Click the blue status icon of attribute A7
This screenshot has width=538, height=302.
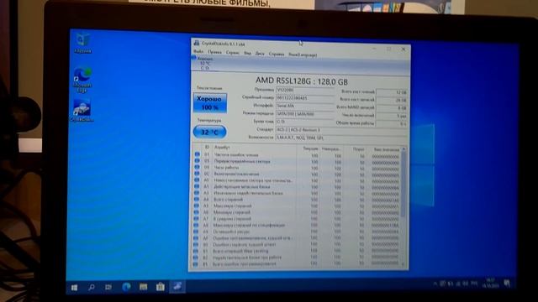[x=196, y=218]
